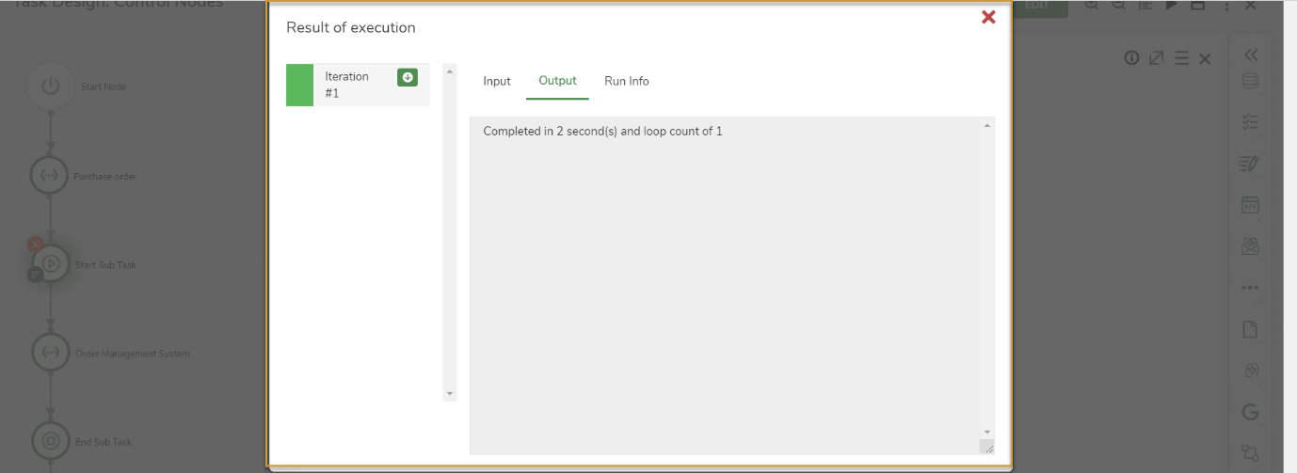Open the info icon in the panel header
Image resolution: width=1297 pixels, height=473 pixels.
1132,58
